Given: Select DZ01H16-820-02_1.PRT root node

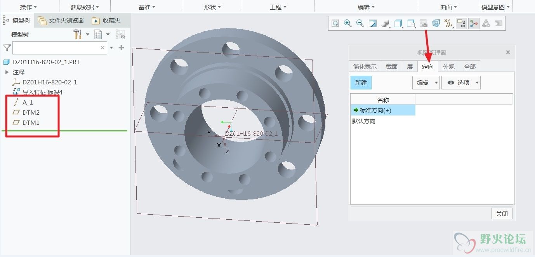Looking at the screenshot, I should point(41,62).
